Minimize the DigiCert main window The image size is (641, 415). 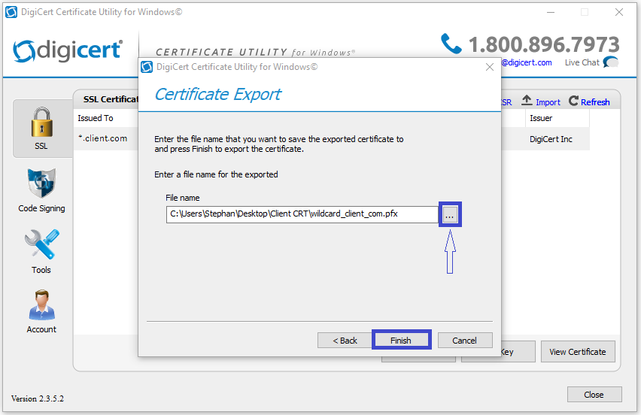551,12
